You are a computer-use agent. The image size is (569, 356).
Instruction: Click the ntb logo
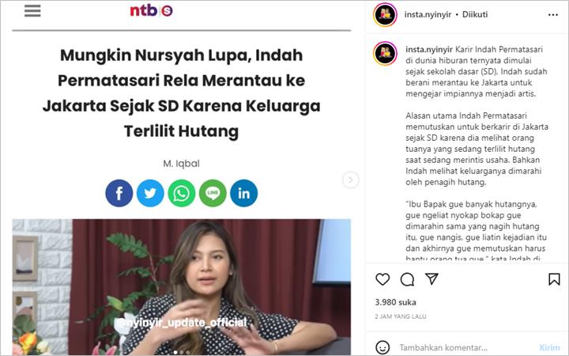coord(151,10)
